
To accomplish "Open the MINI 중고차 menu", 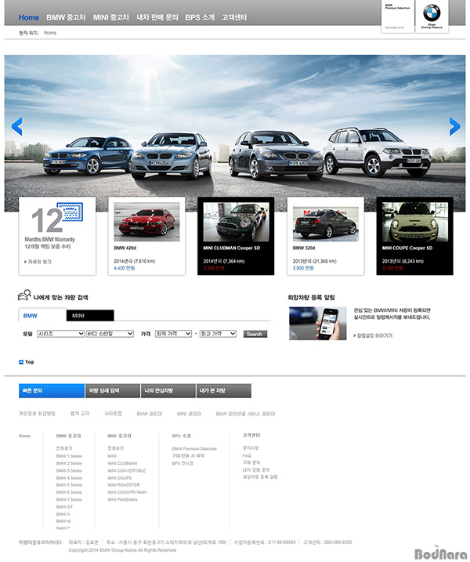I will point(111,17).
